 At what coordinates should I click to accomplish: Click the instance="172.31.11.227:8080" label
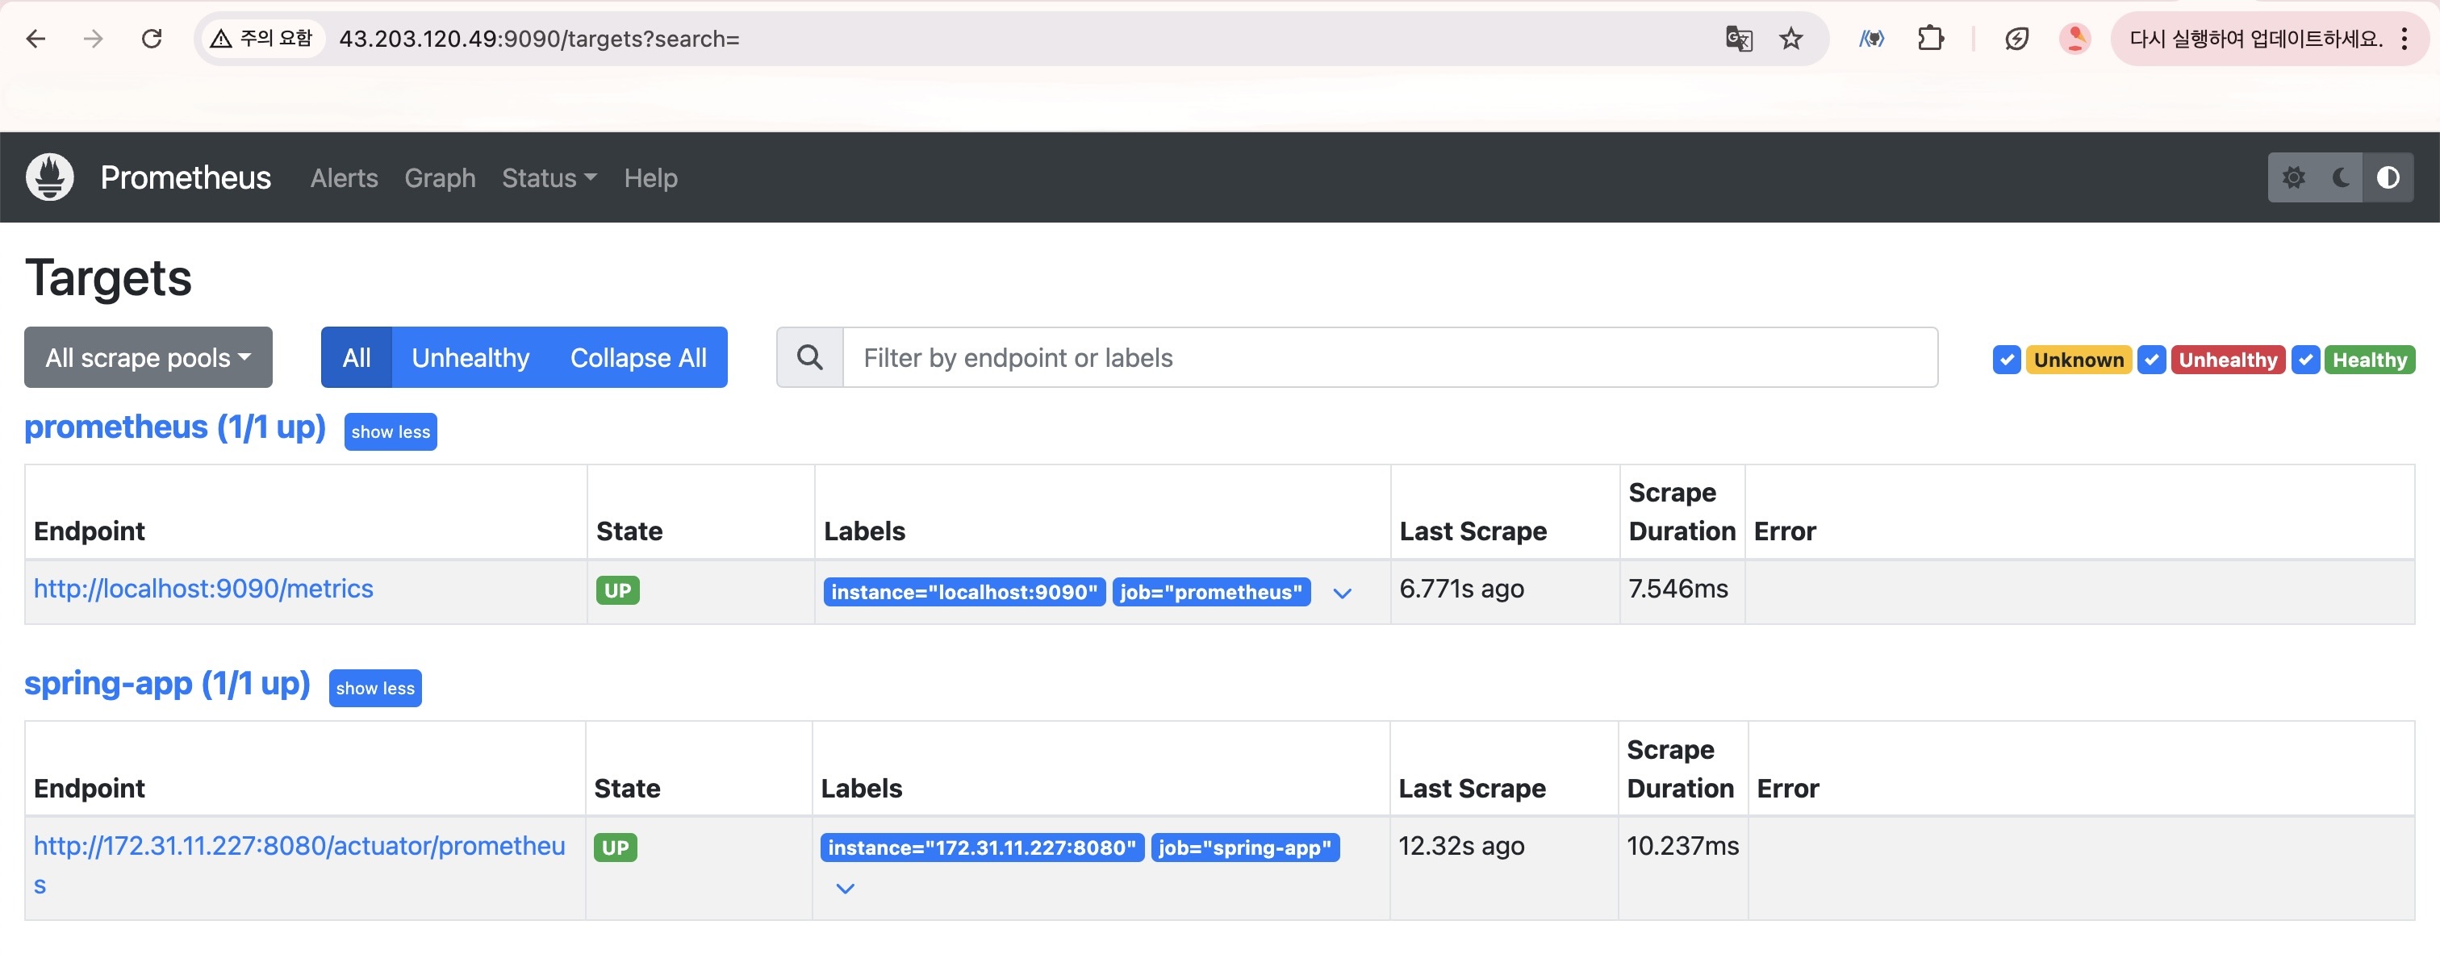pos(982,848)
